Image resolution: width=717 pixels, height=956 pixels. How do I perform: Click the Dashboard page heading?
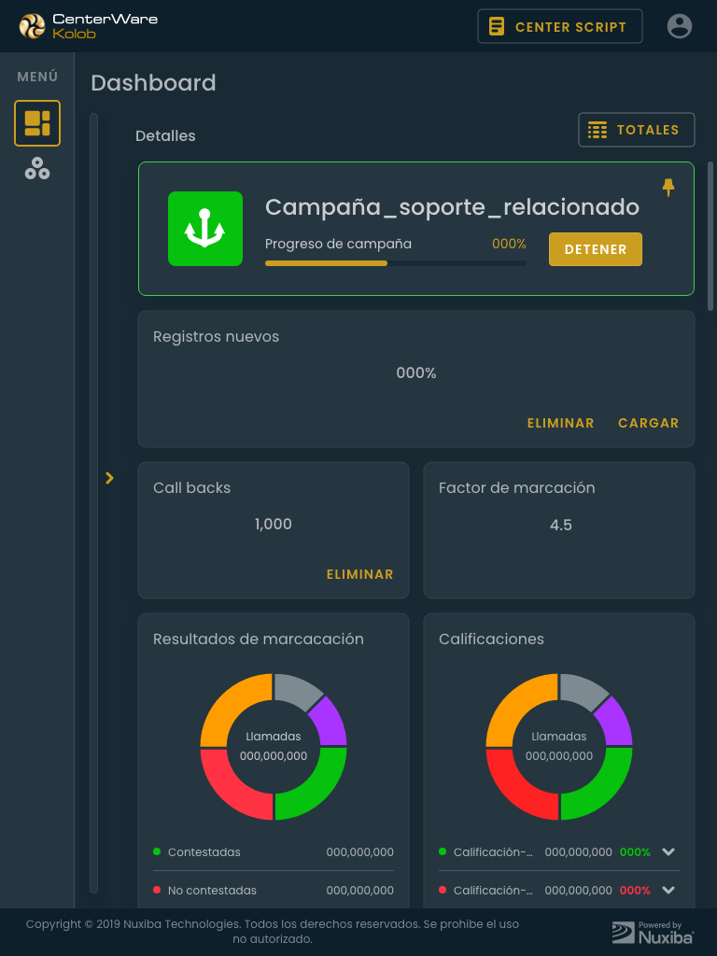click(x=154, y=83)
